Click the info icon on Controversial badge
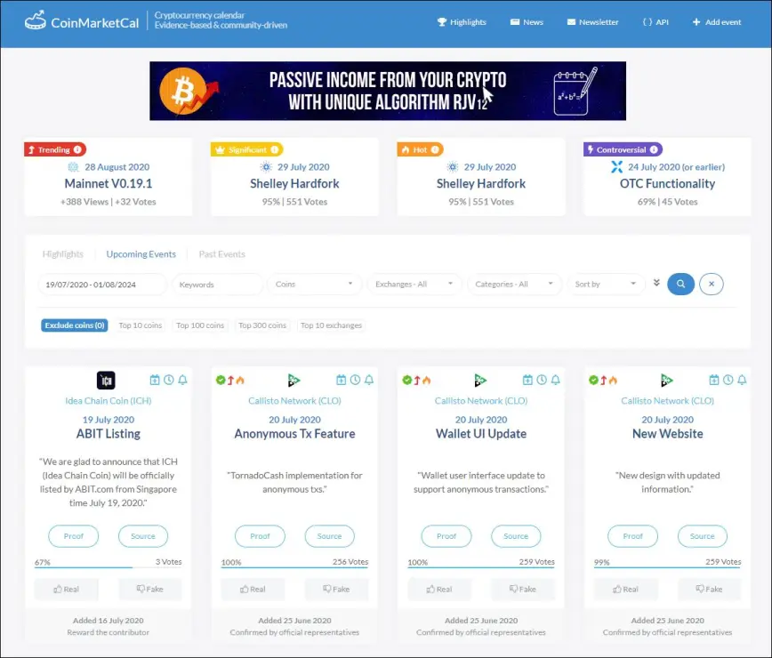Screen dimensions: 772x658 pos(654,149)
